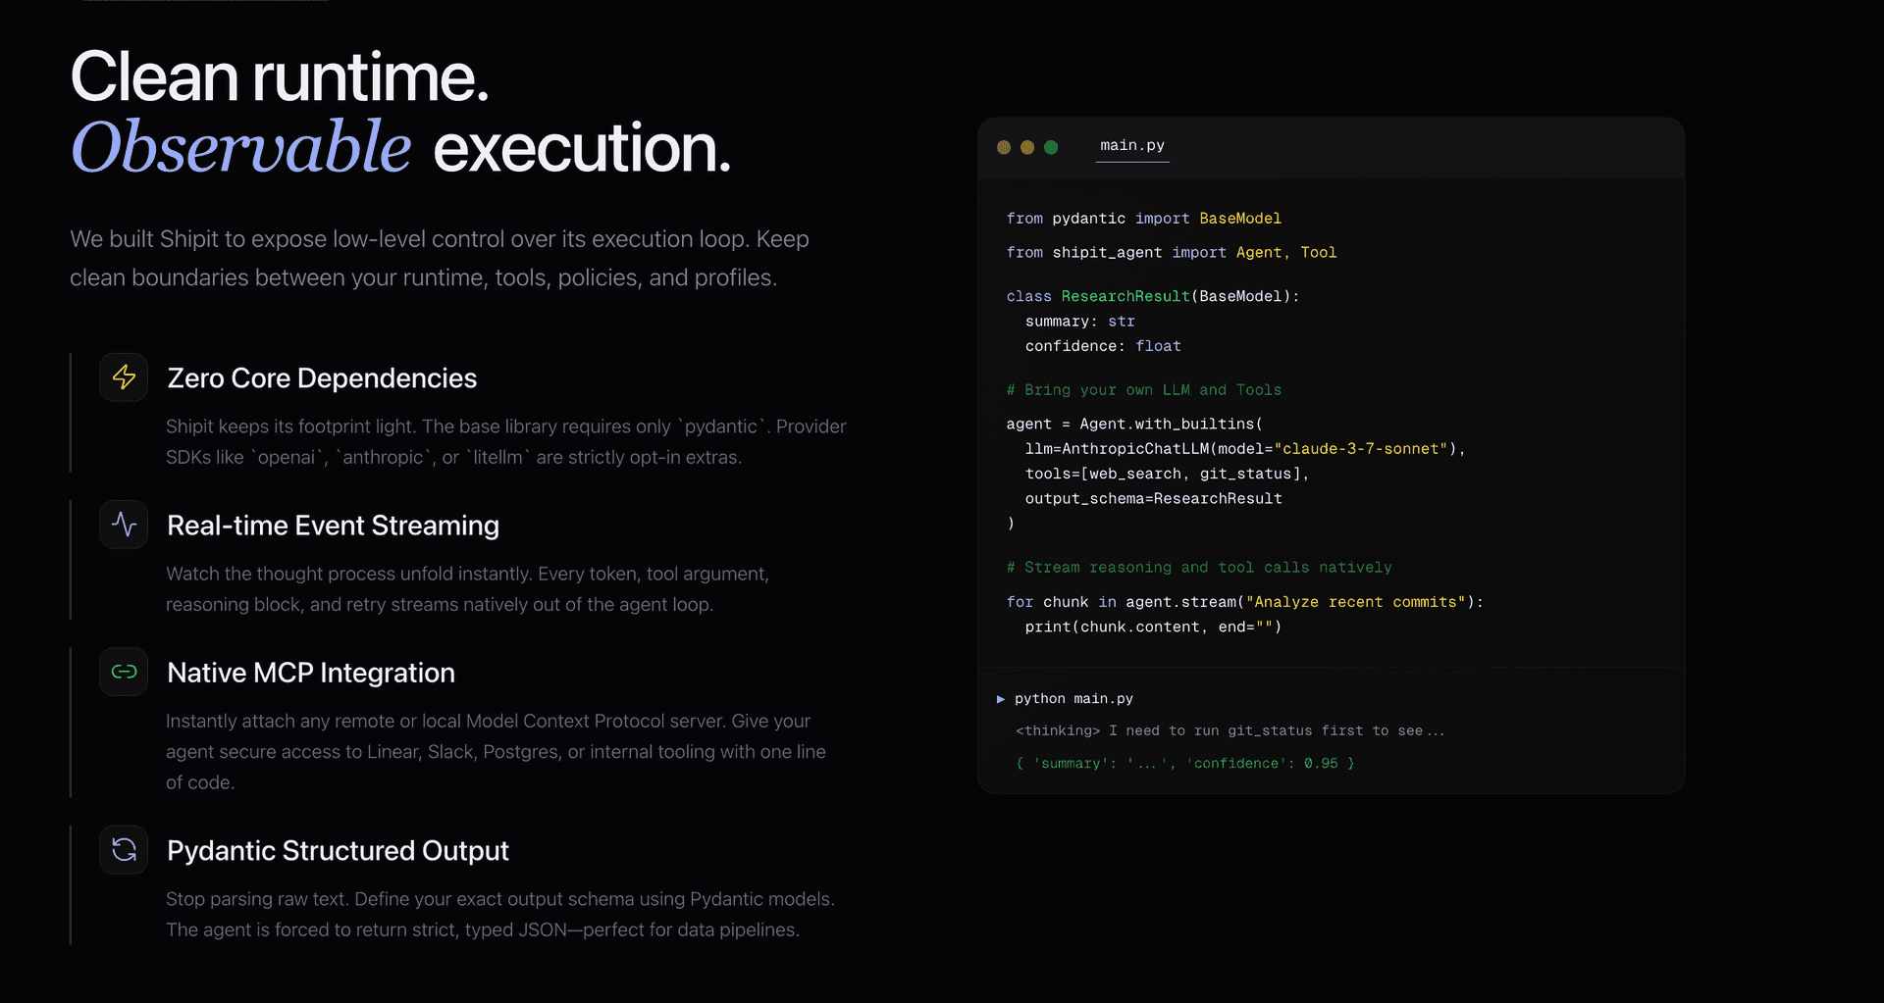The height and width of the screenshot is (1003, 1884).
Task: Click the 'summary: str' code line
Action: [1080, 322]
